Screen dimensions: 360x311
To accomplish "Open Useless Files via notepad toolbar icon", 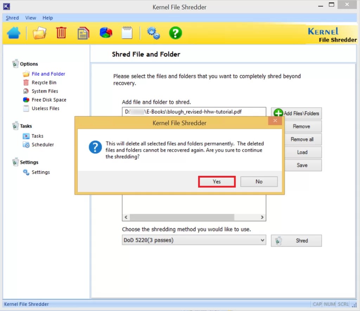I will [x=127, y=32].
